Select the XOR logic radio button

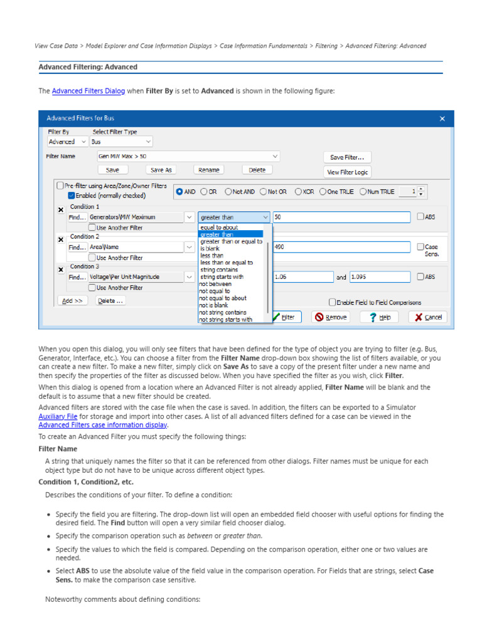pos(298,192)
